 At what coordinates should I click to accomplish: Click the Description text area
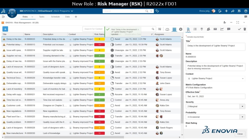[x=215, y=67]
